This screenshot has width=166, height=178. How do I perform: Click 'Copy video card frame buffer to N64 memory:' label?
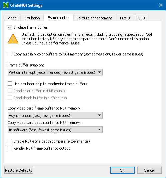pos(44,108)
